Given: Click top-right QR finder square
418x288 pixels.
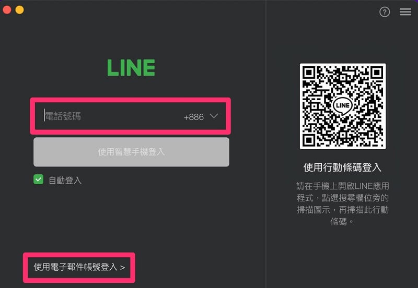Looking at the screenshot, I should coord(376,73).
